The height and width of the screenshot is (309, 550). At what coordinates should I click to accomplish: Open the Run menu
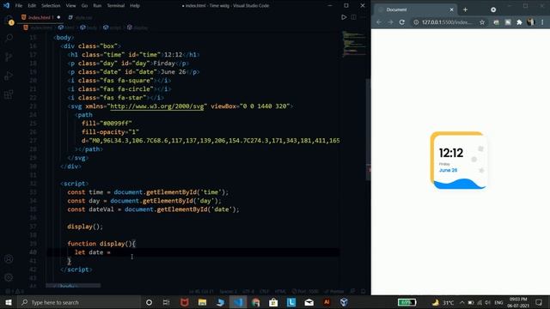(97, 6)
